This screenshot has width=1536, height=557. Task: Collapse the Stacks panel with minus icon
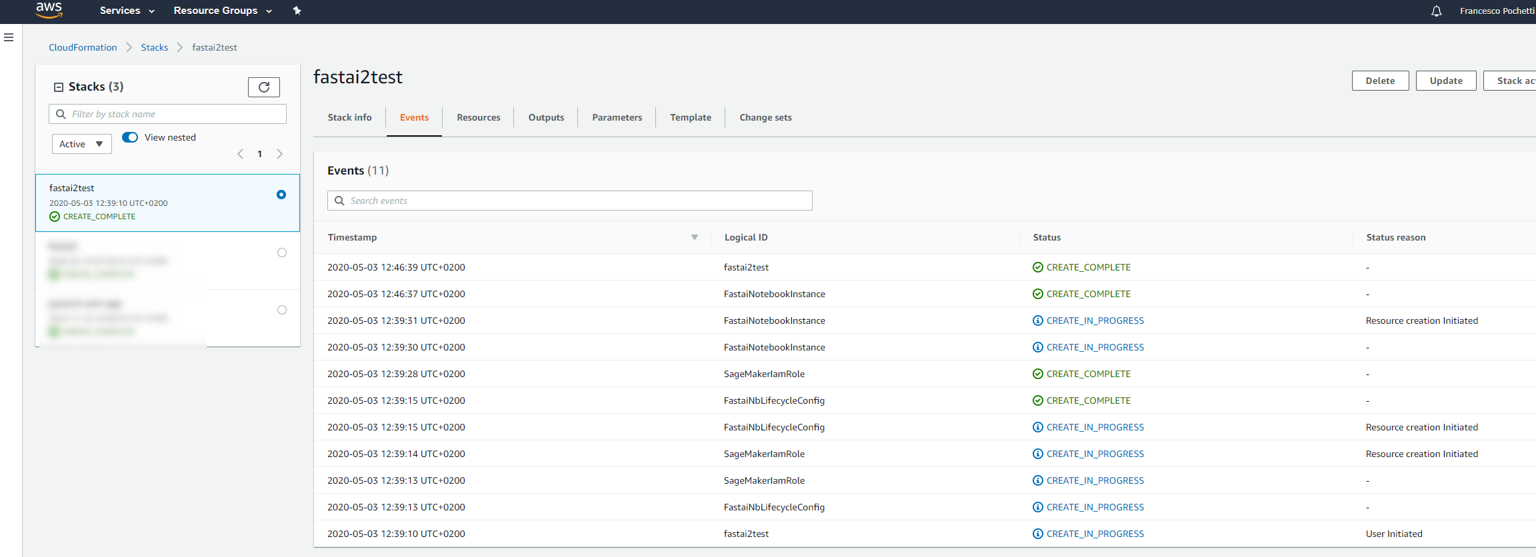click(x=59, y=87)
